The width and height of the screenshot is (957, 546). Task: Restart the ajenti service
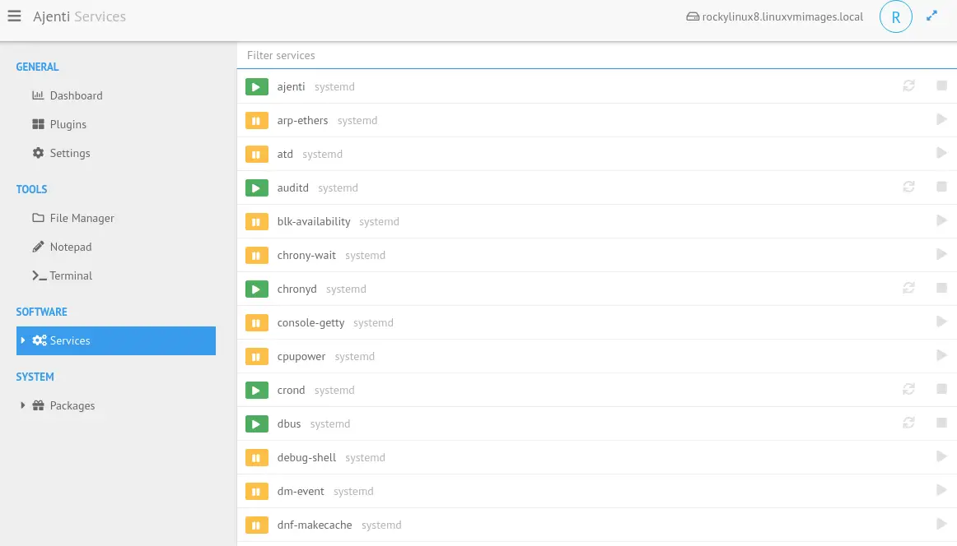[x=908, y=86]
